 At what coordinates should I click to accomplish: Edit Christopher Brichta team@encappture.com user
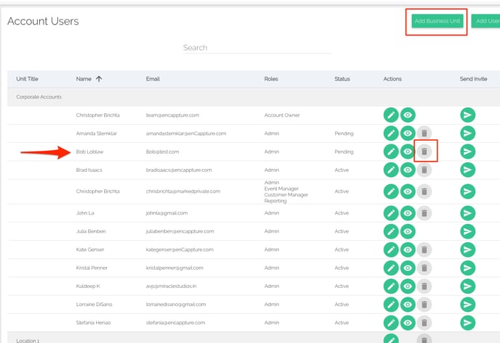(x=391, y=115)
